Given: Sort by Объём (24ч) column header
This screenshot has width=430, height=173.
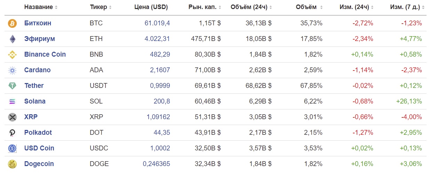Looking at the screenshot, I should coord(251,7).
